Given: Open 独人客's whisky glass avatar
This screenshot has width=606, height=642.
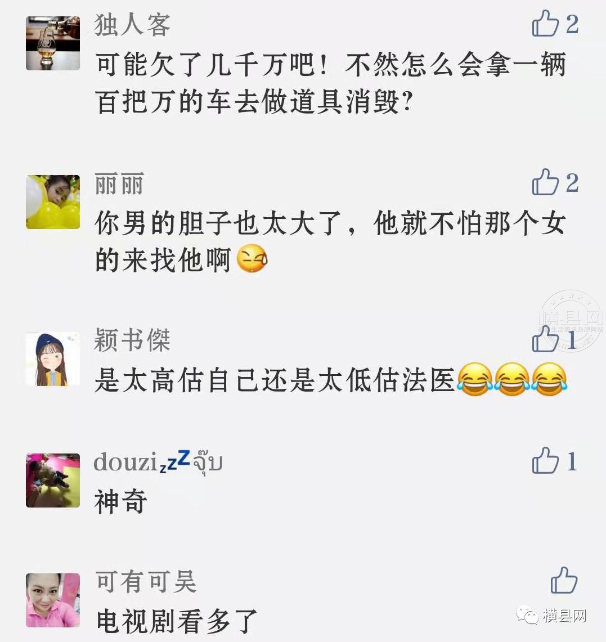Looking at the screenshot, I should point(53,43).
